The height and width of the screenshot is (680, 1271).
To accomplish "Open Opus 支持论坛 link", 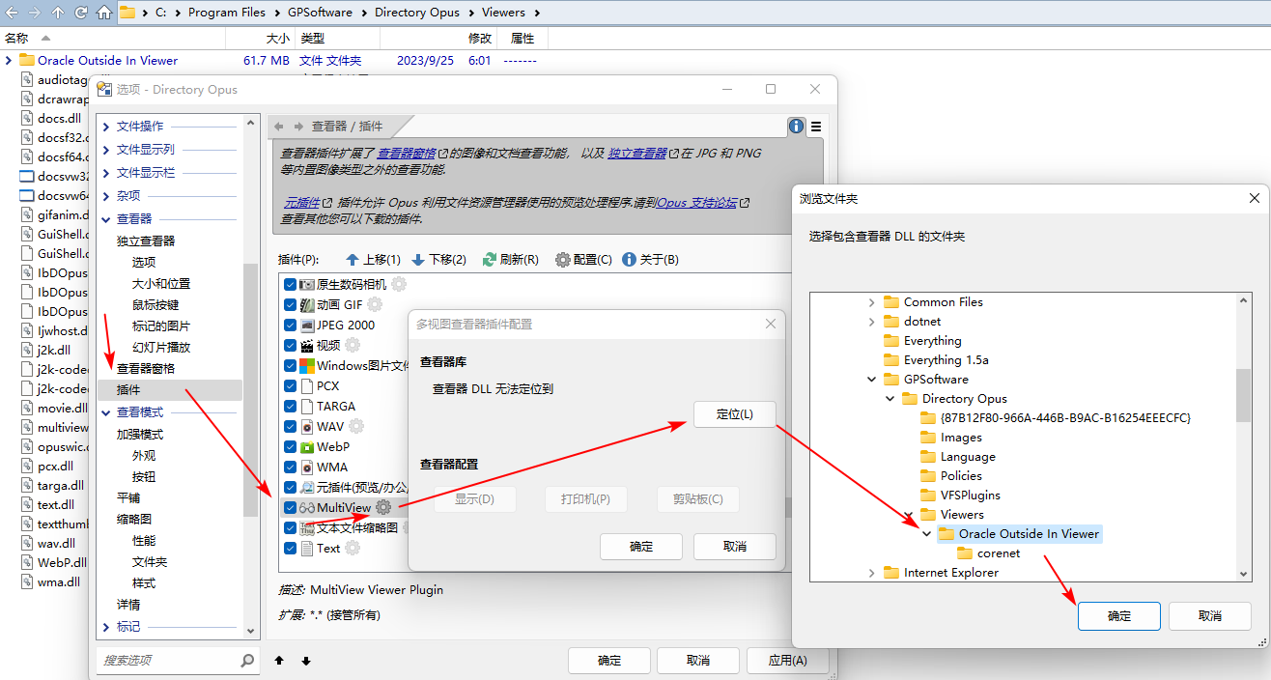I will coord(696,203).
